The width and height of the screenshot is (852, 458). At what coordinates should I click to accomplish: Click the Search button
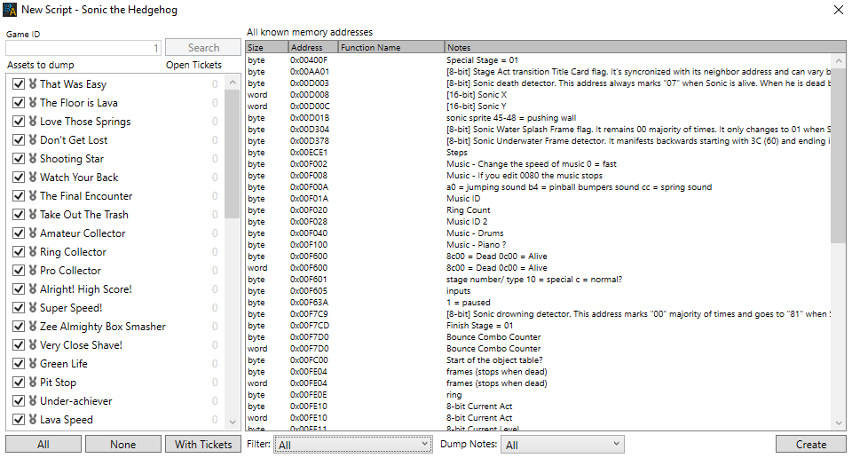point(203,48)
